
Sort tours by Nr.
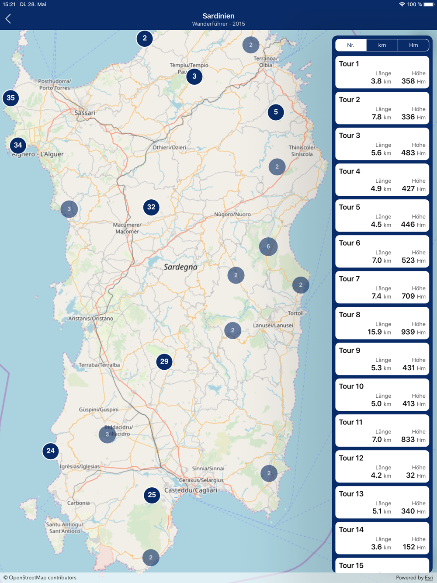point(351,45)
